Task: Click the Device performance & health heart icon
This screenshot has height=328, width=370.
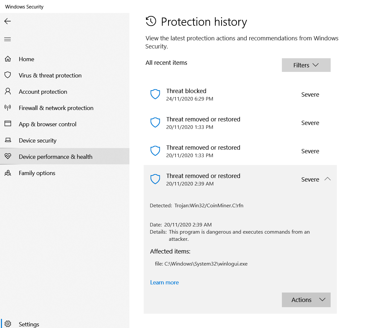Action: [x=8, y=156]
